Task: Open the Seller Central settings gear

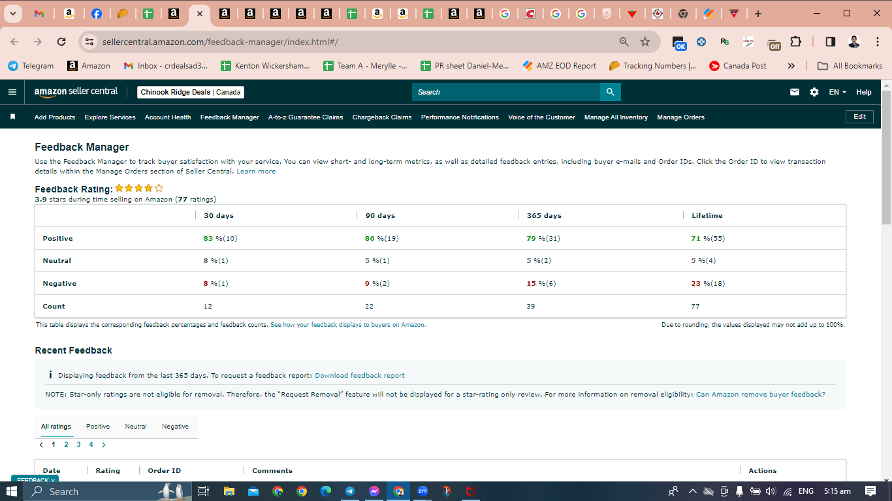Action: [814, 92]
